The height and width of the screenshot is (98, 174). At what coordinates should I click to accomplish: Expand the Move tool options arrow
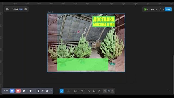(x=65, y=91)
